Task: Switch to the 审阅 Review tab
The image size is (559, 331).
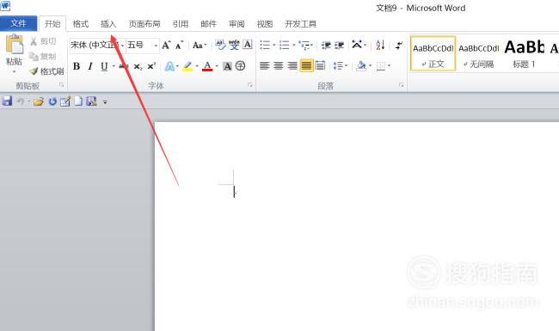Action: point(236,24)
